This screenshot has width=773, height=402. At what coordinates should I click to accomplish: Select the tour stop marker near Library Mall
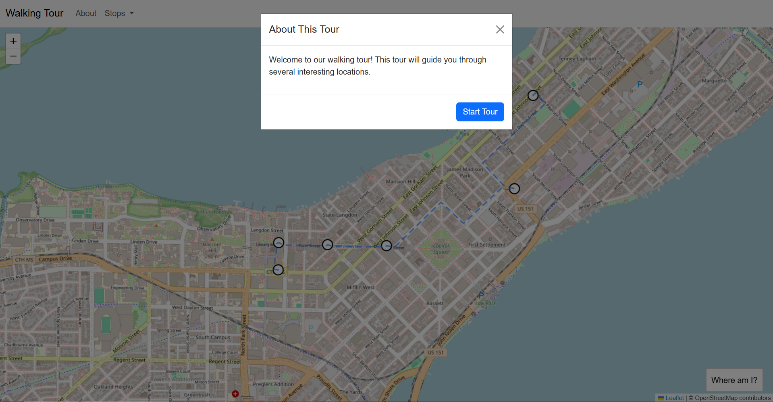coord(278,243)
